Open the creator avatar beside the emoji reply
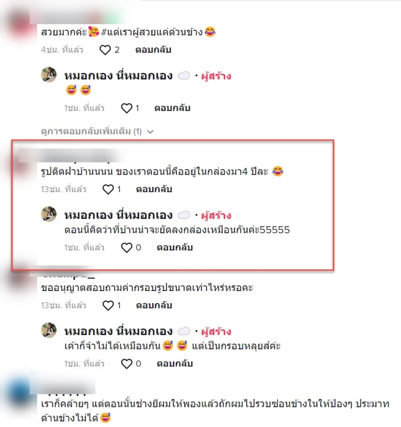The height and width of the screenshot is (427, 401). [x=49, y=75]
